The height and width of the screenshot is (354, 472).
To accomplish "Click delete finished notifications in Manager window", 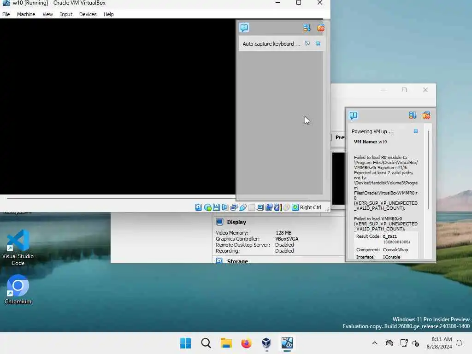I will coord(426,115).
